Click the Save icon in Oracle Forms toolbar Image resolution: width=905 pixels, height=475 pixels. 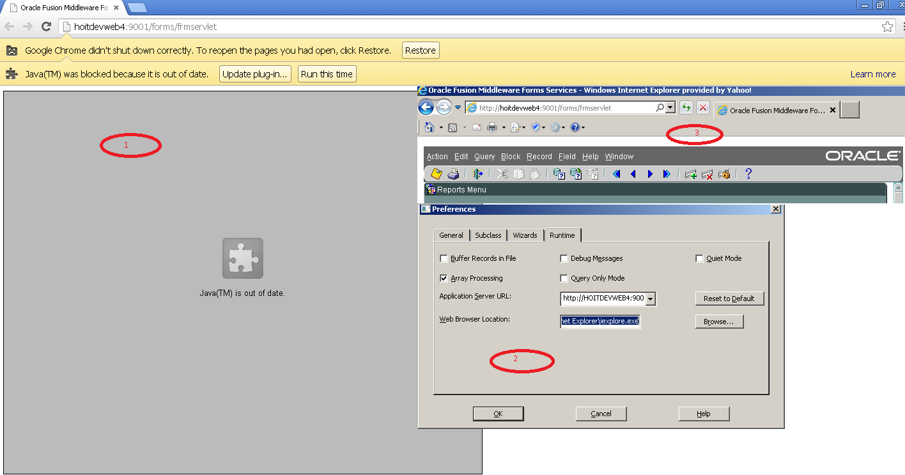(437, 174)
